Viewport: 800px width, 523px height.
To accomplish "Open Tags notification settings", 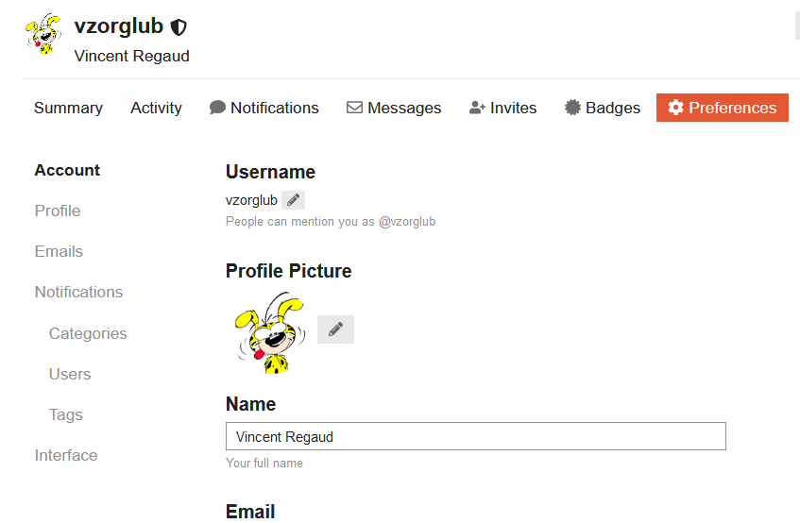I will [x=66, y=414].
